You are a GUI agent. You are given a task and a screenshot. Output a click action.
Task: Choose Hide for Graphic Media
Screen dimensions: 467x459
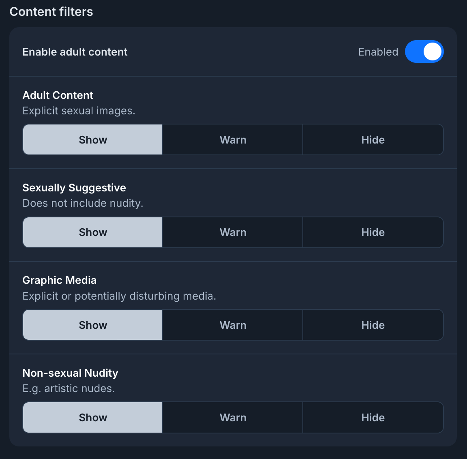373,325
